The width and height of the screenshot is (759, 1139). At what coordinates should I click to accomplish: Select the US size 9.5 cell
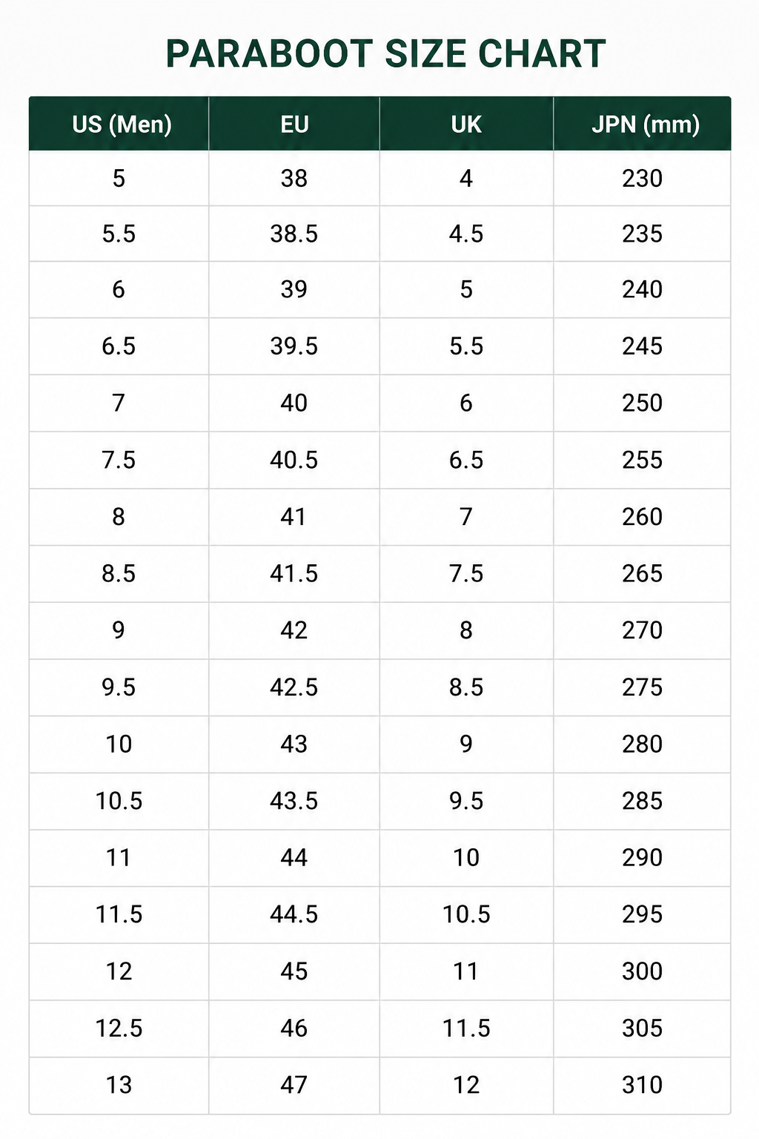(119, 687)
